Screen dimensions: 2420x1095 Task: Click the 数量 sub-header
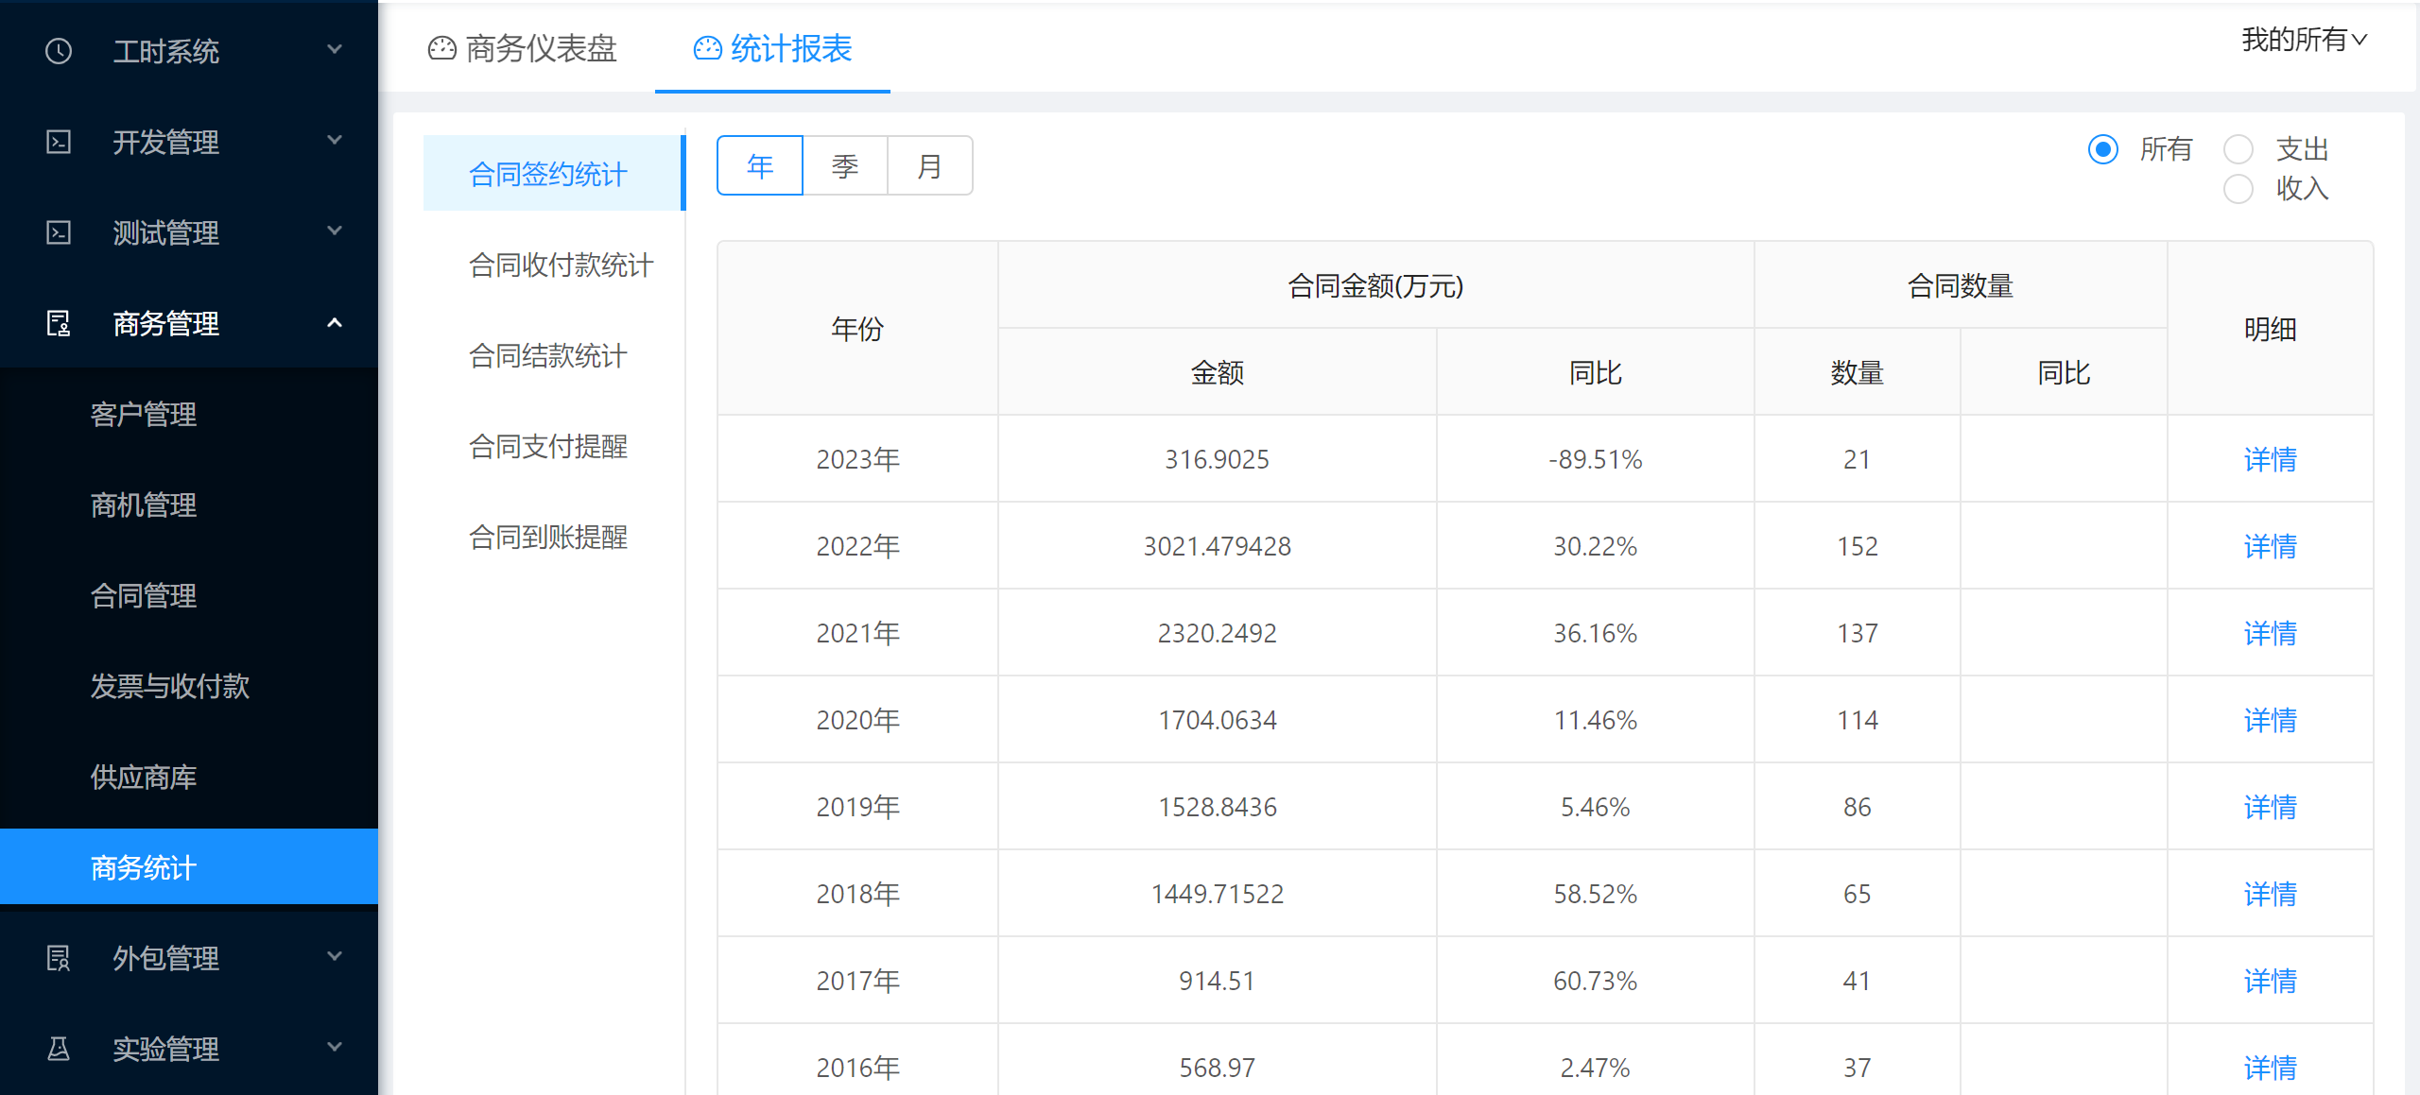[x=1857, y=372]
